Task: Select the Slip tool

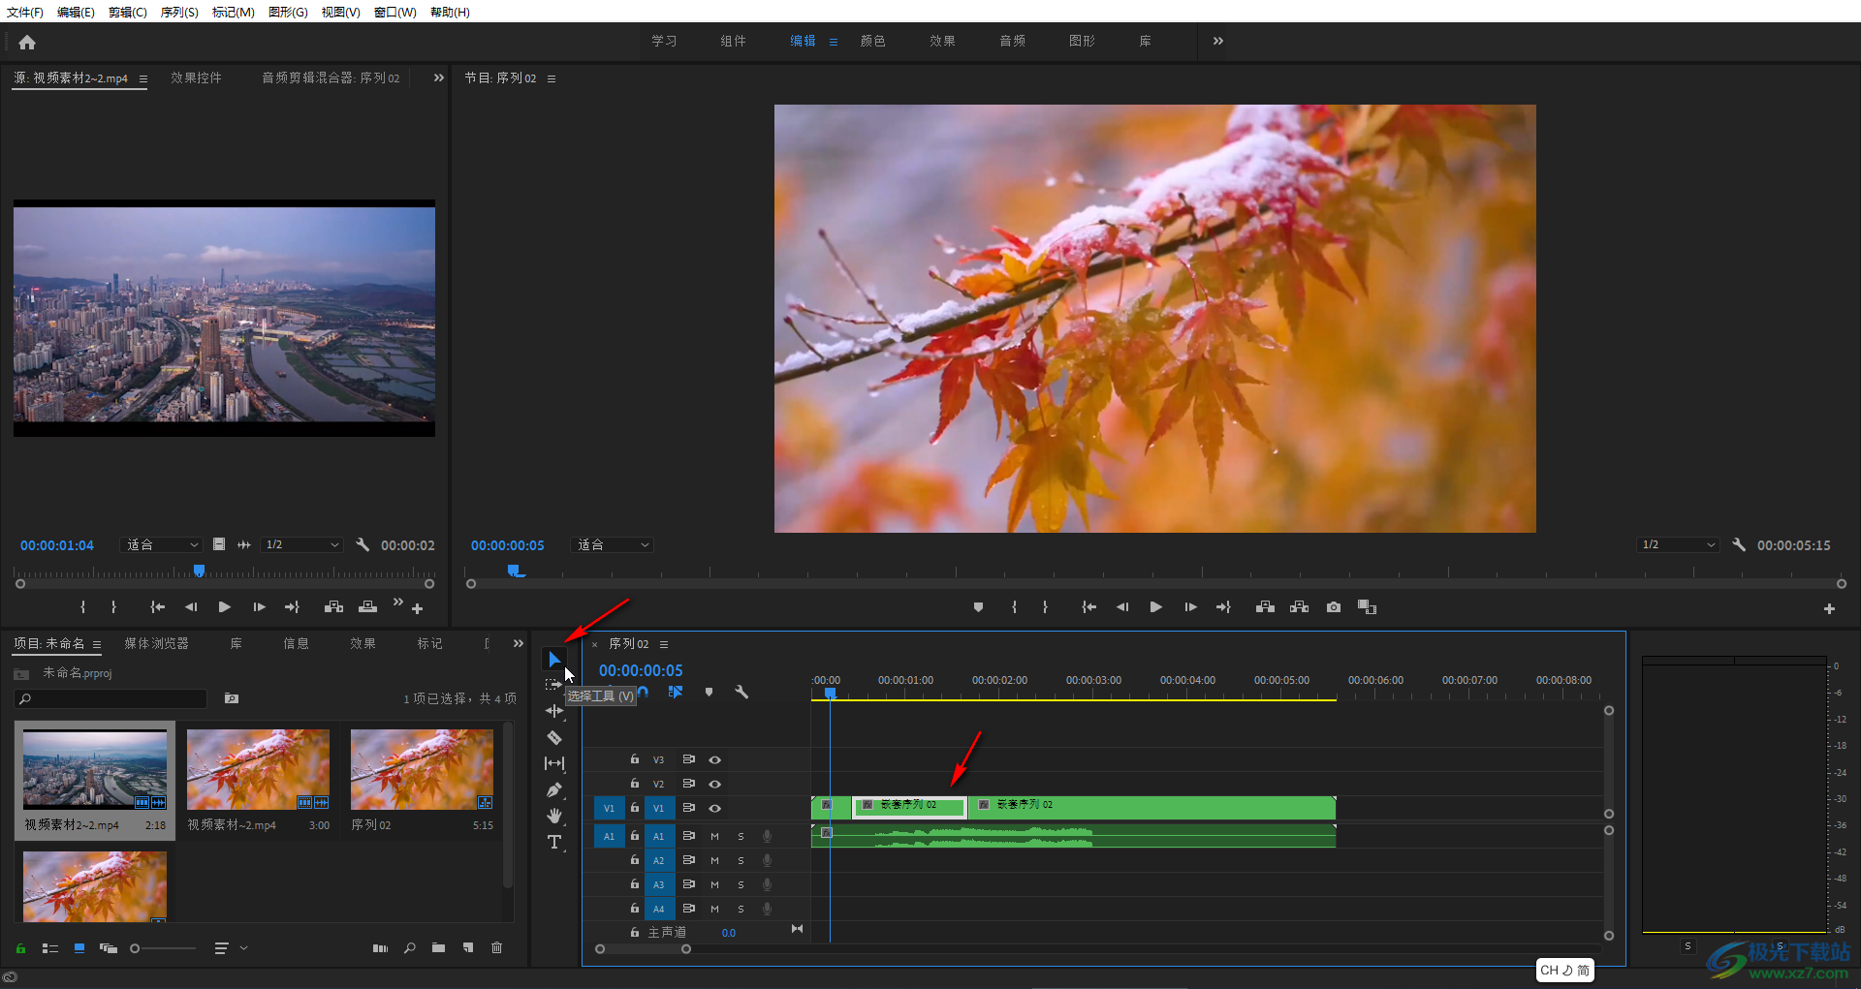Action: (553, 763)
